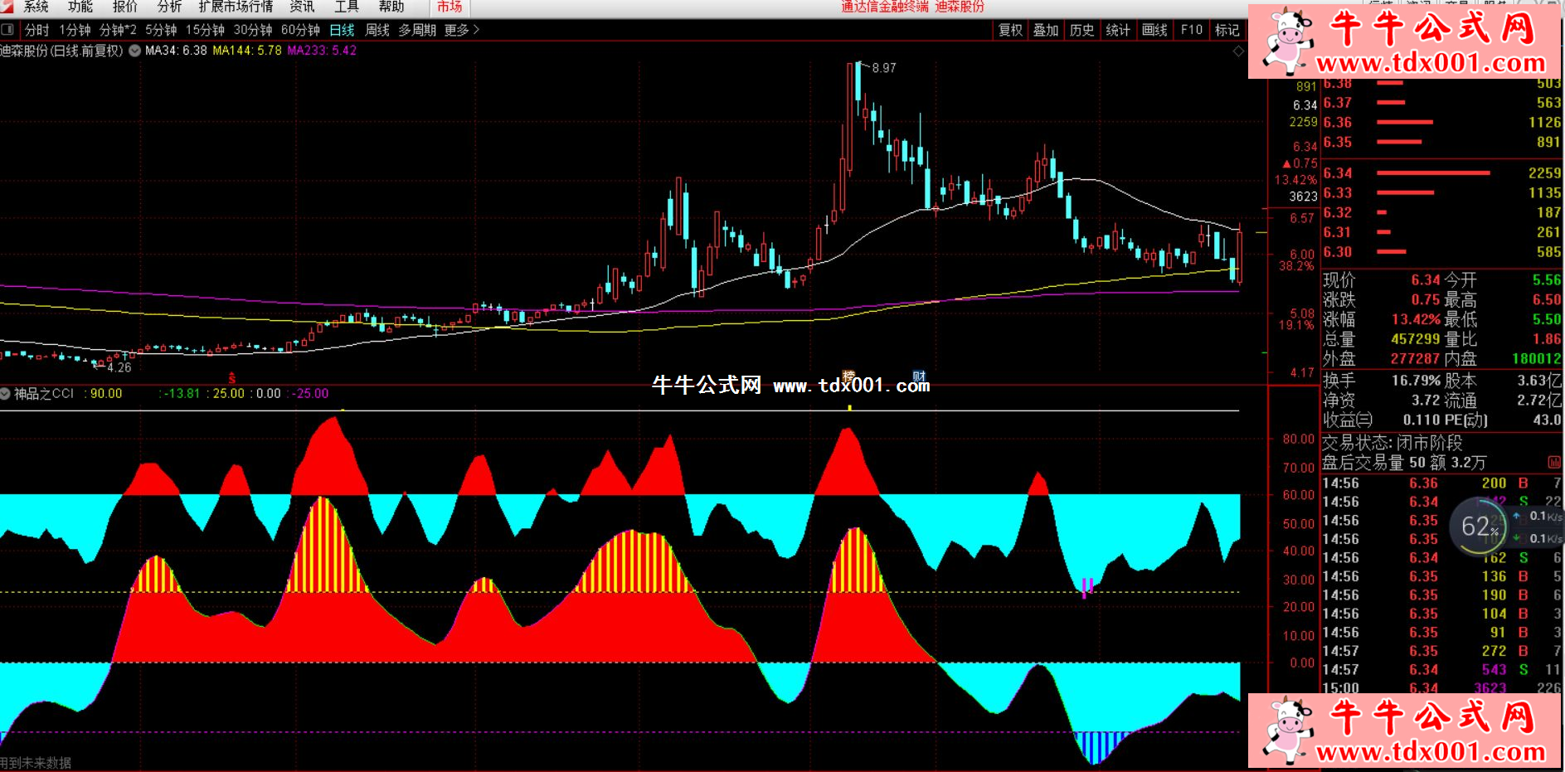Click the 画线 drawing tools button
Viewport: 1565px width, 772px height.
(1154, 30)
